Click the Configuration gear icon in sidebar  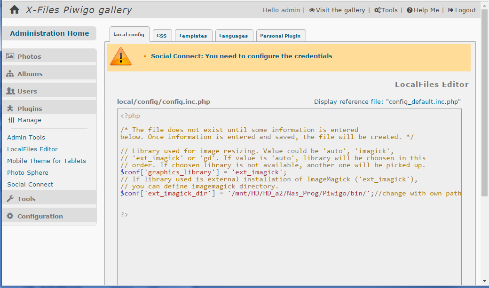(x=10, y=216)
